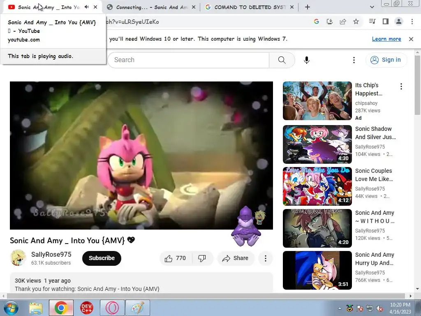Share the video
This screenshot has width=421, height=316.
235,258
